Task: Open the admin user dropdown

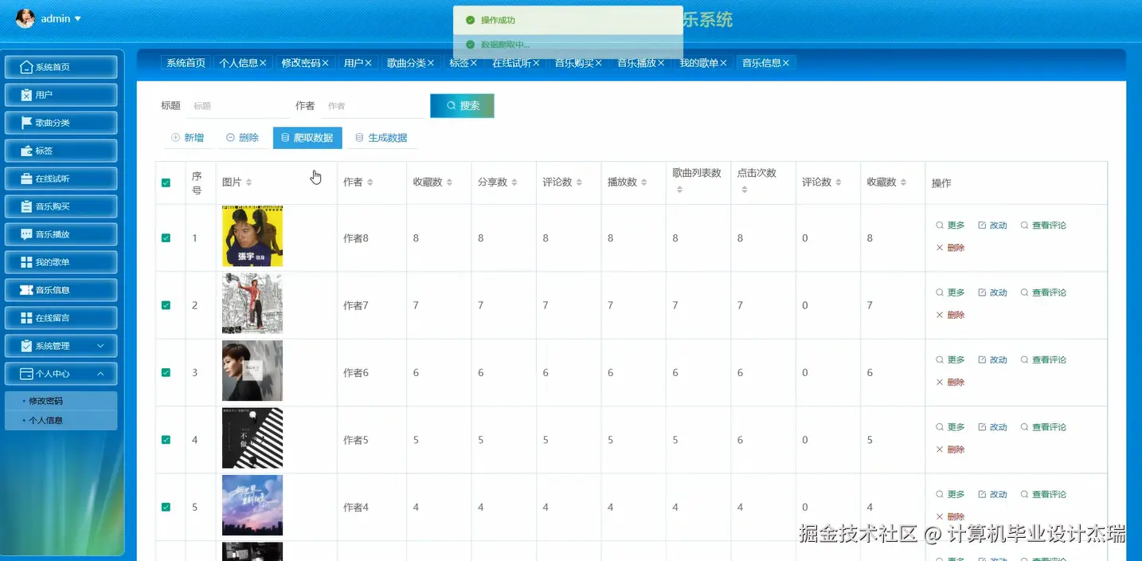Action: 61,18
